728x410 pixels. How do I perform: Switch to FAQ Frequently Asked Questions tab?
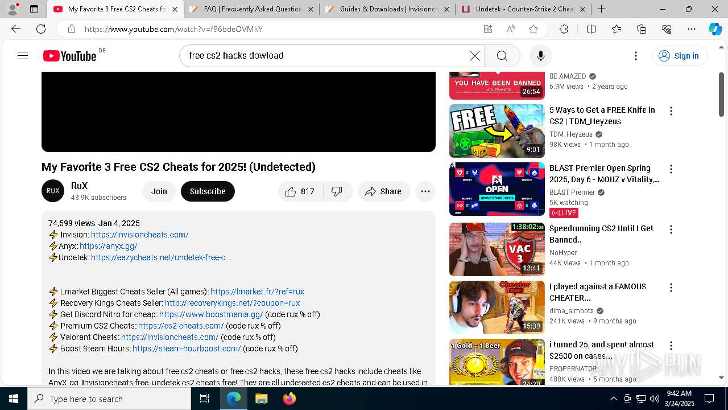click(x=251, y=9)
